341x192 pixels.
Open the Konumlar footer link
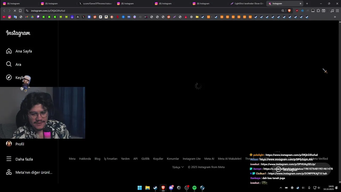coord(173,159)
